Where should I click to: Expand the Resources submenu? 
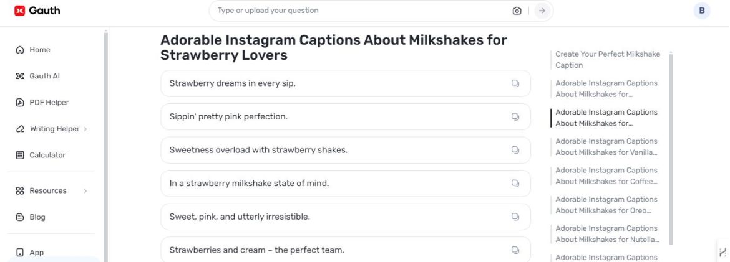[x=85, y=191]
